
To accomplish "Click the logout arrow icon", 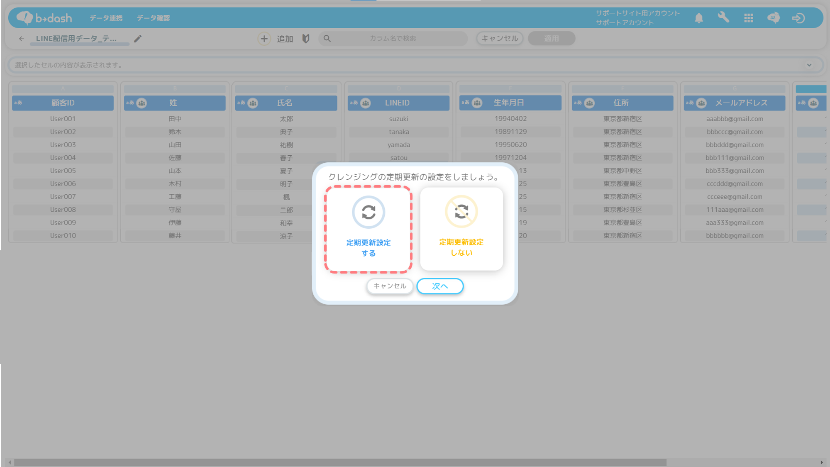I will (x=798, y=18).
